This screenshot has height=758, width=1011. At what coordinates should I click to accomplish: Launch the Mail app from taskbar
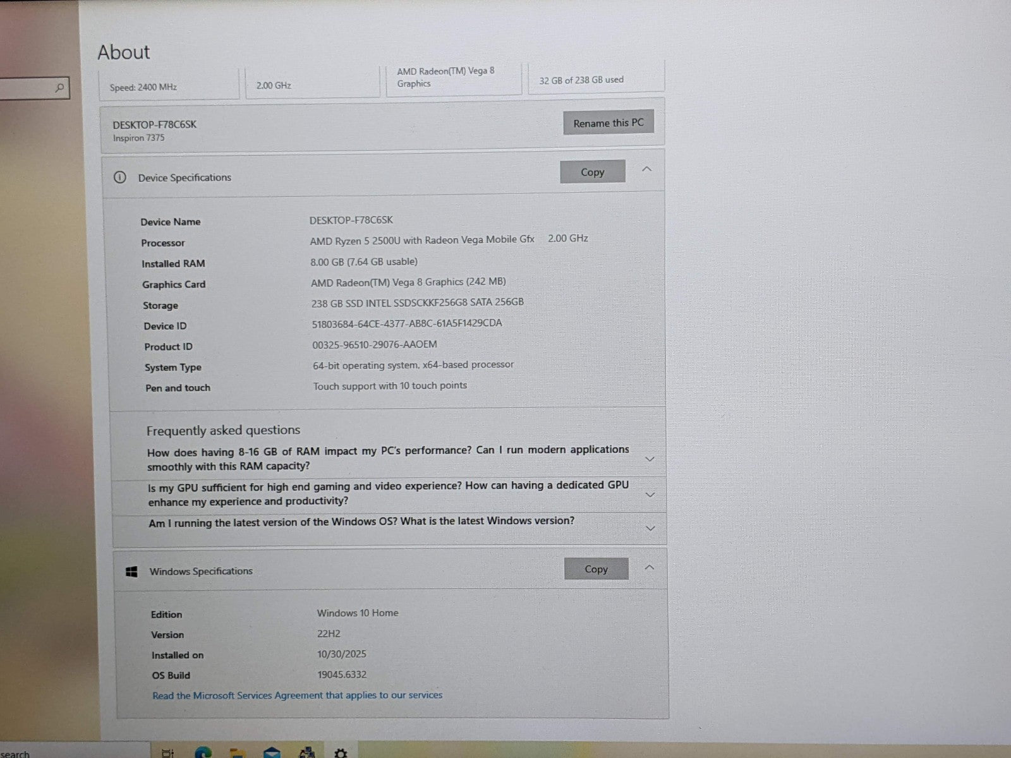coord(272,753)
